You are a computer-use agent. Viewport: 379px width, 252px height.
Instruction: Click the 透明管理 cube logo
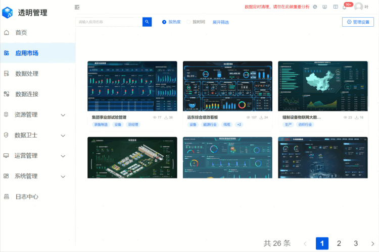pos(8,13)
